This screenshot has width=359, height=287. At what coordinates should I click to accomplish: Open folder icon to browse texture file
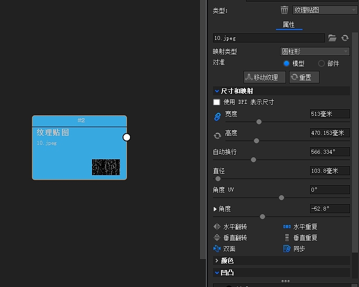coord(332,38)
